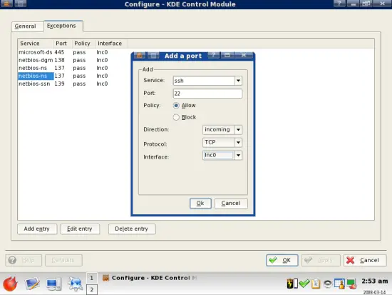Switch to virtual desktop 2 in the pager
Image resolution: width=392 pixels, height=295 pixels.
click(92, 289)
